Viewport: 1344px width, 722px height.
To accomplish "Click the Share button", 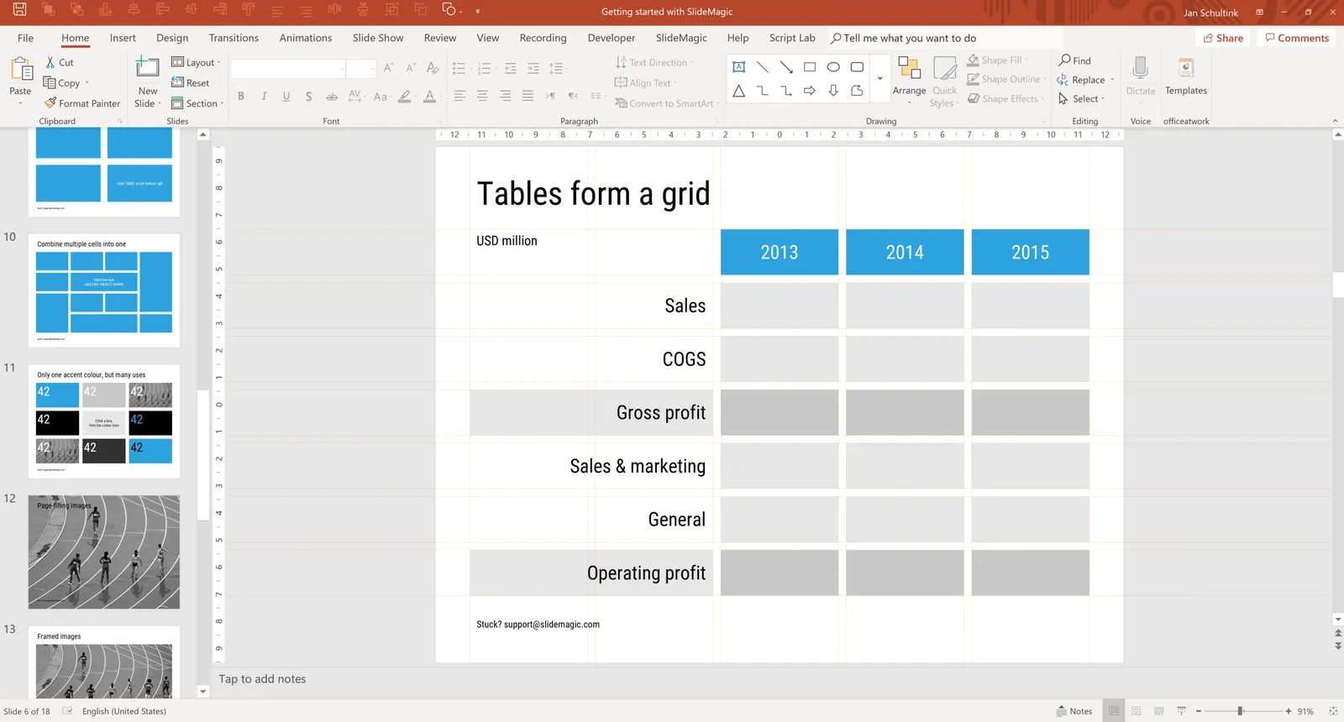I will click(x=1223, y=38).
